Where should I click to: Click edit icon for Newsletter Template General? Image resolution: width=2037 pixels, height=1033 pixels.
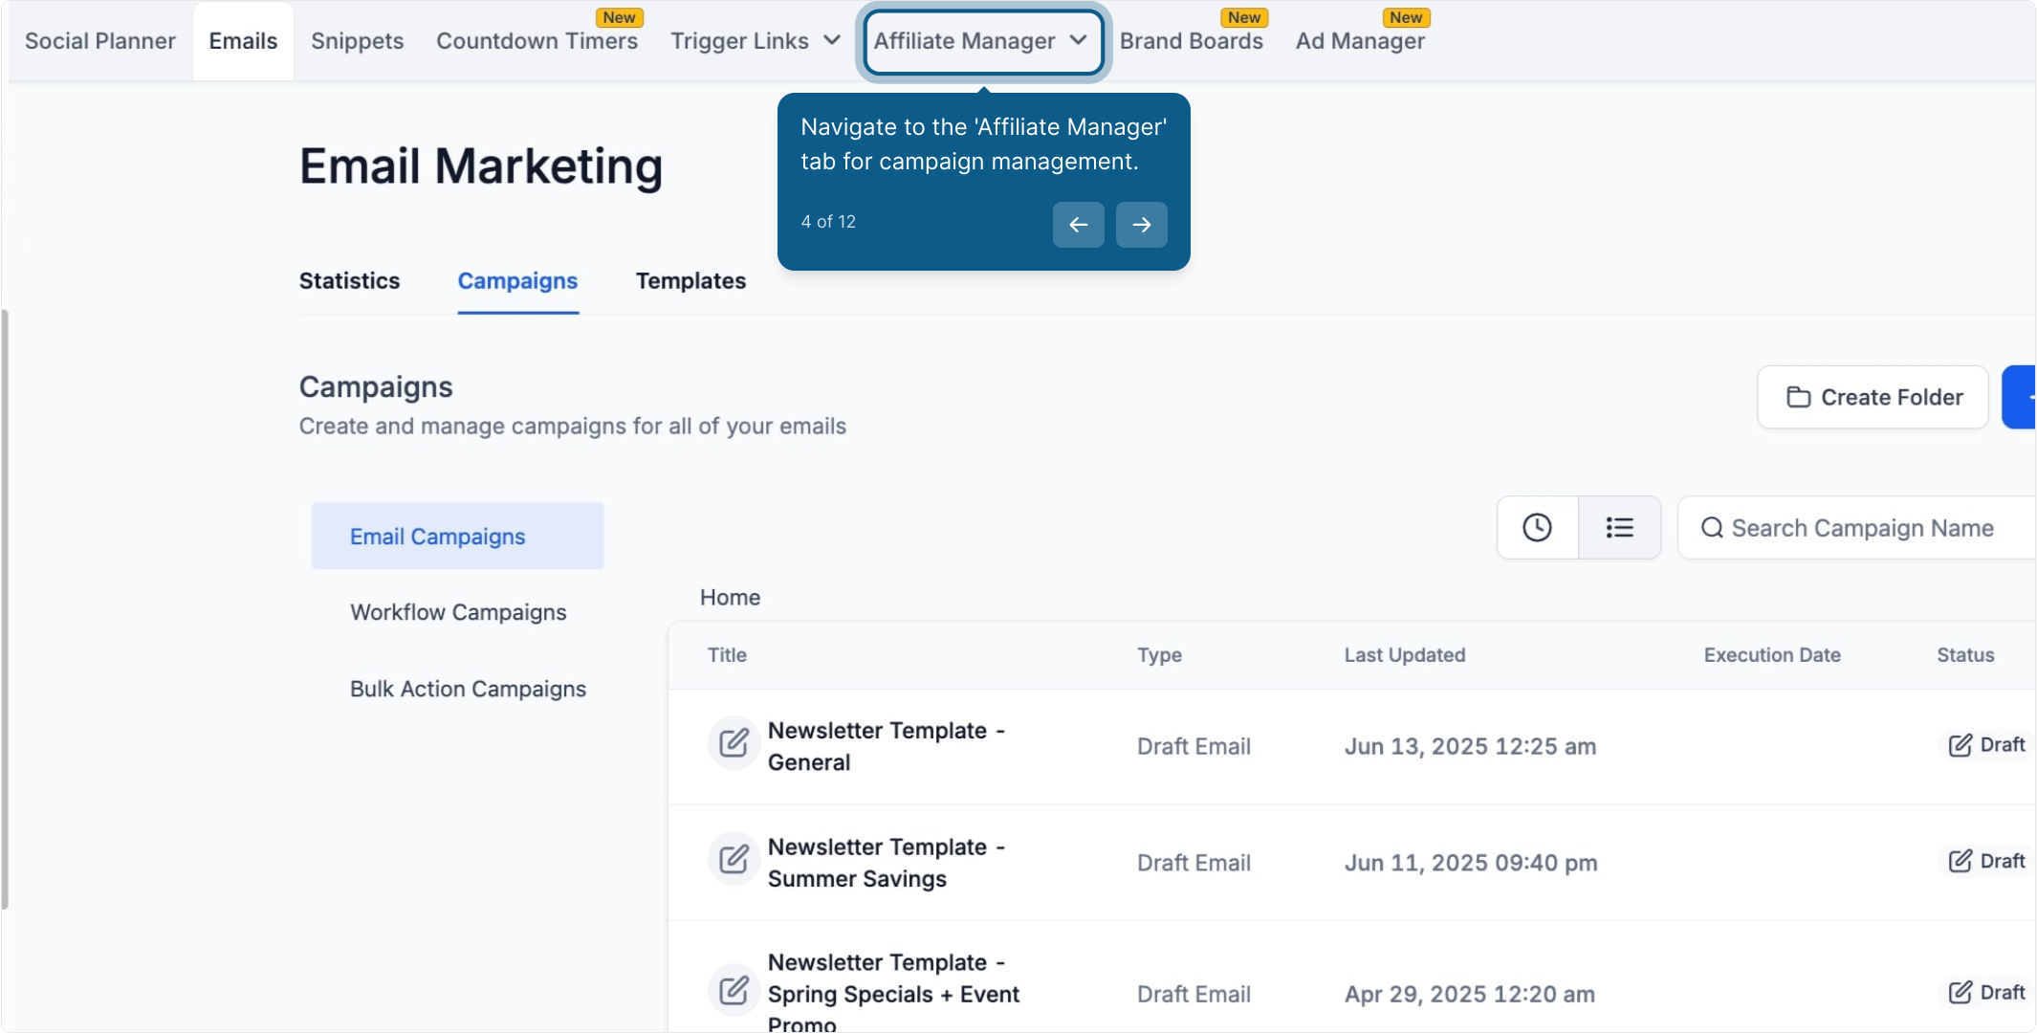pos(734,743)
